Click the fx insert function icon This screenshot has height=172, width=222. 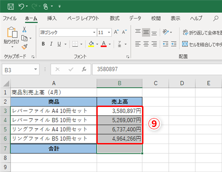(84, 69)
